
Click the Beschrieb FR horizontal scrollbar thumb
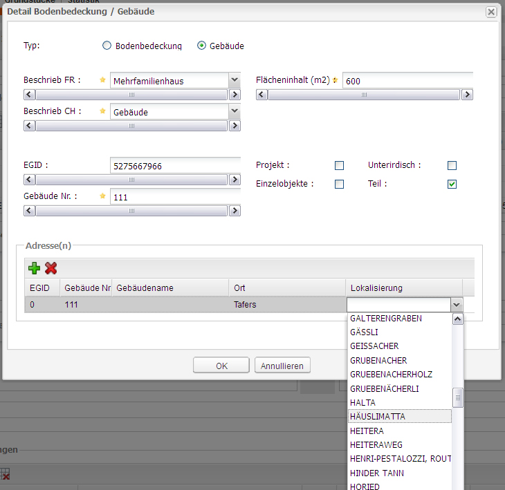[x=131, y=95]
